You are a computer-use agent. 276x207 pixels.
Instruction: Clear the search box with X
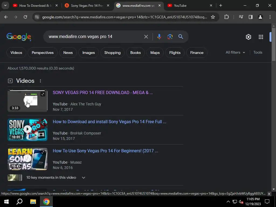tap(146, 37)
